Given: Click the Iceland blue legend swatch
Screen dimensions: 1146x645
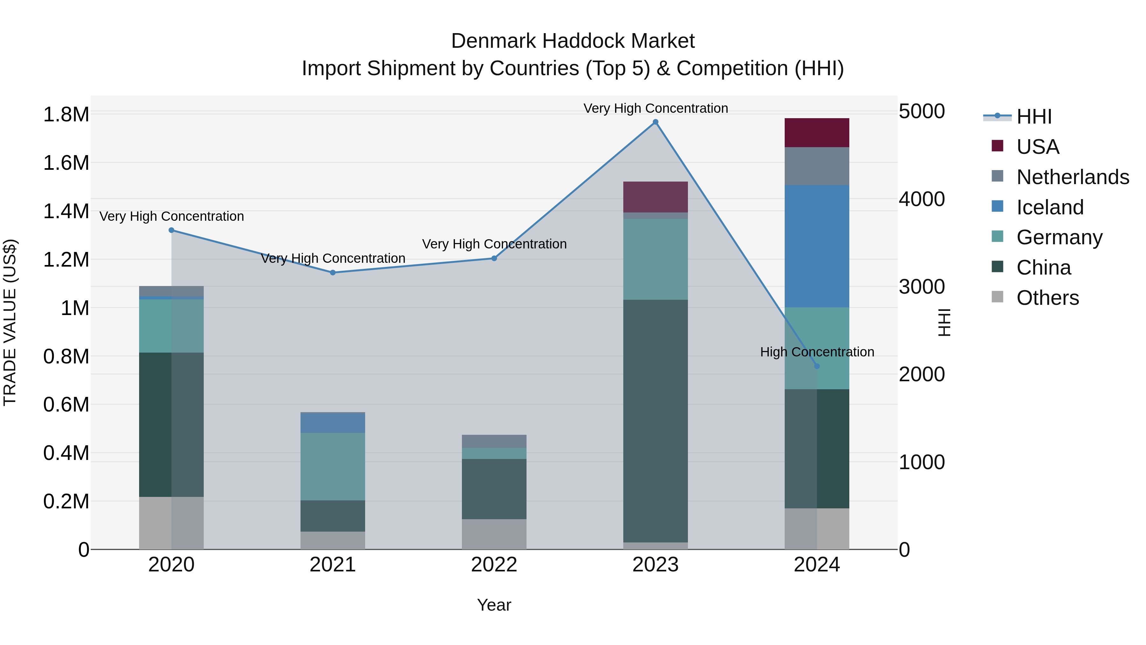Looking at the screenshot, I should 997,206.
